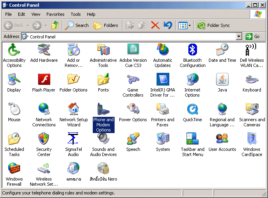This screenshot has width=268, height=198.
Task: Open Network Connections icon
Action: click(x=44, y=109)
